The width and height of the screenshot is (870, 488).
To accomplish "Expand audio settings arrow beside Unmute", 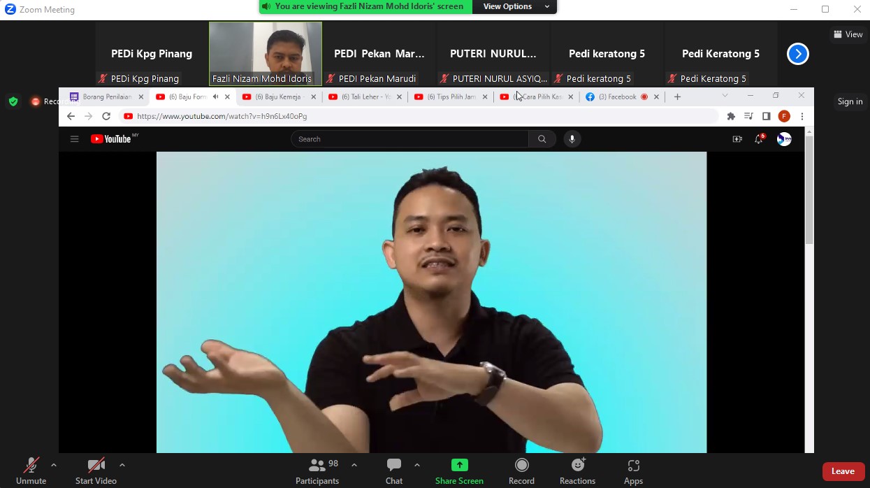I will pyautogui.click(x=54, y=465).
